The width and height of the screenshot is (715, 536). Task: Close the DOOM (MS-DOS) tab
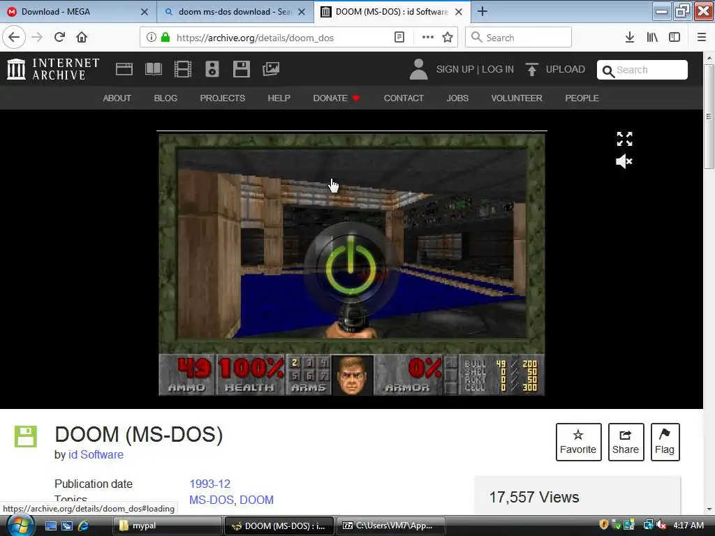(x=459, y=12)
